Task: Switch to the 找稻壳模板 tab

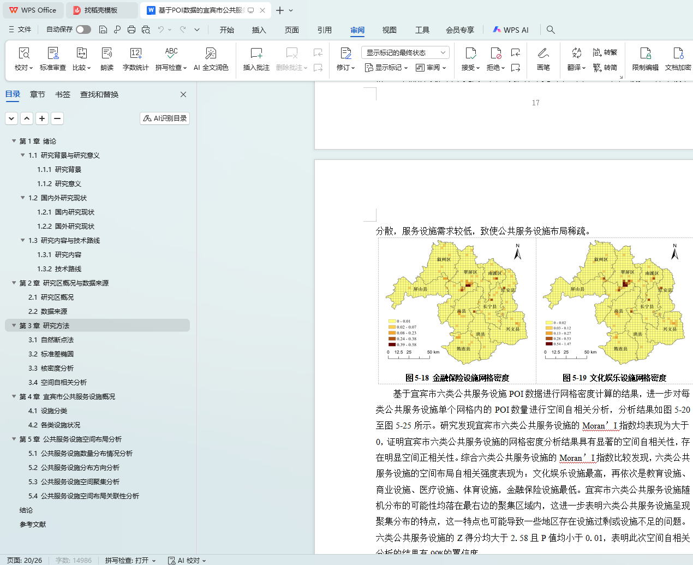Action: [101, 10]
